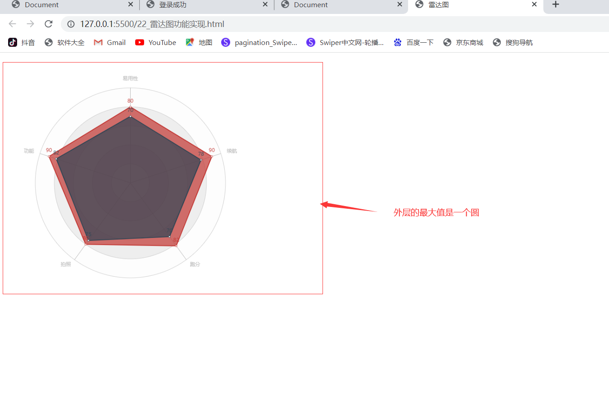The width and height of the screenshot is (609, 395).
Task: Click the Google Maps pin icon
Action: tap(190, 42)
